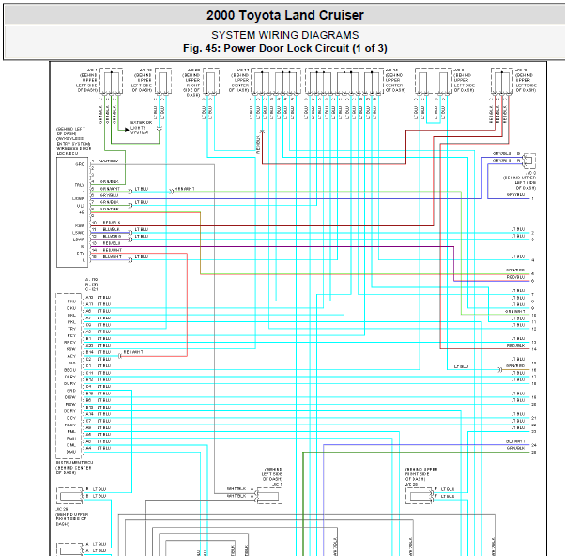Image resolution: width=565 pixels, height=556 pixels.
Task: Click the "SYSTEM WIRING DIAGRAMS" heading
Action: coord(284,35)
